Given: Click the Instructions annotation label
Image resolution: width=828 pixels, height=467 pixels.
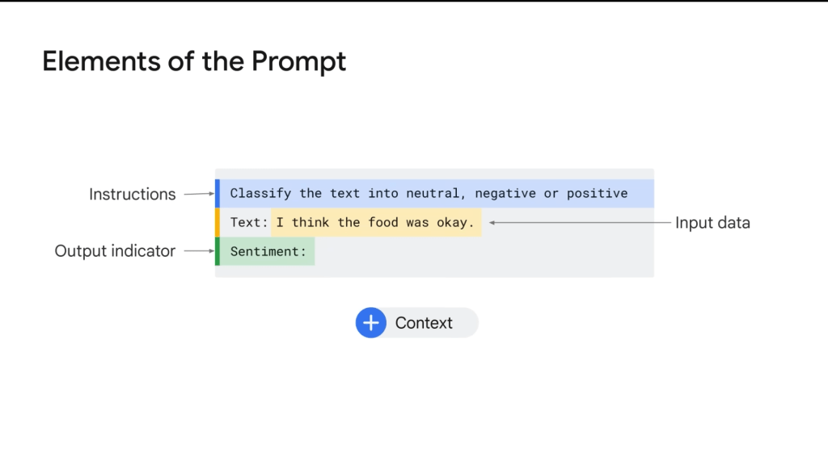Looking at the screenshot, I should tap(132, 195).
